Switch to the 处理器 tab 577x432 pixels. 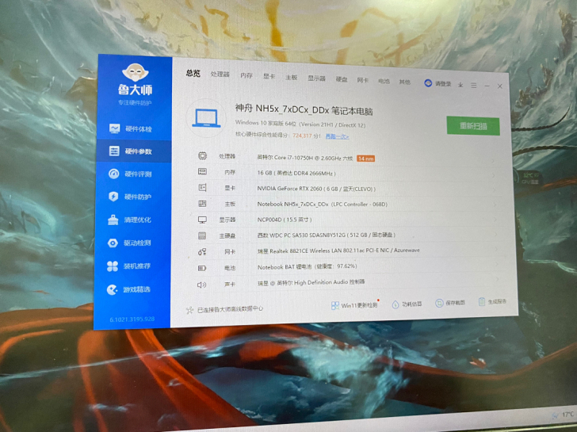220,75
